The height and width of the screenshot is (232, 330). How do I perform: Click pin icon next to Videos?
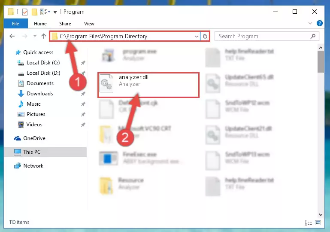(83, 125)
